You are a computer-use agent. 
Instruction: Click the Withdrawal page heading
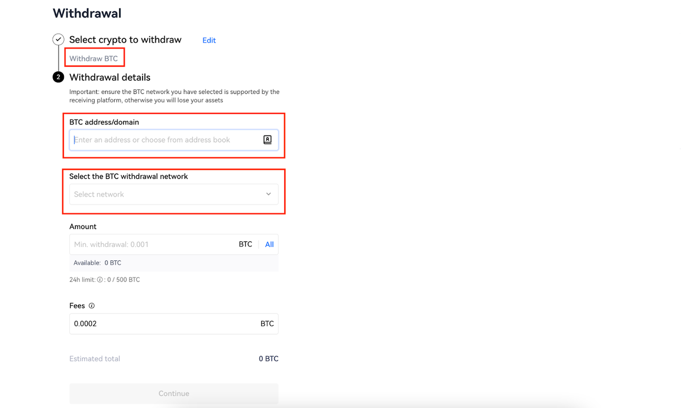[x=87, y=13]
